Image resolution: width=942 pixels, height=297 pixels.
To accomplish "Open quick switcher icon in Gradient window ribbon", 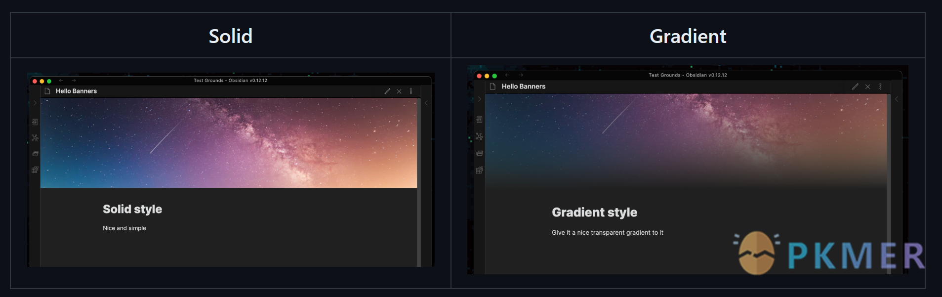I will pyautogui.click(x=479, y=119).
